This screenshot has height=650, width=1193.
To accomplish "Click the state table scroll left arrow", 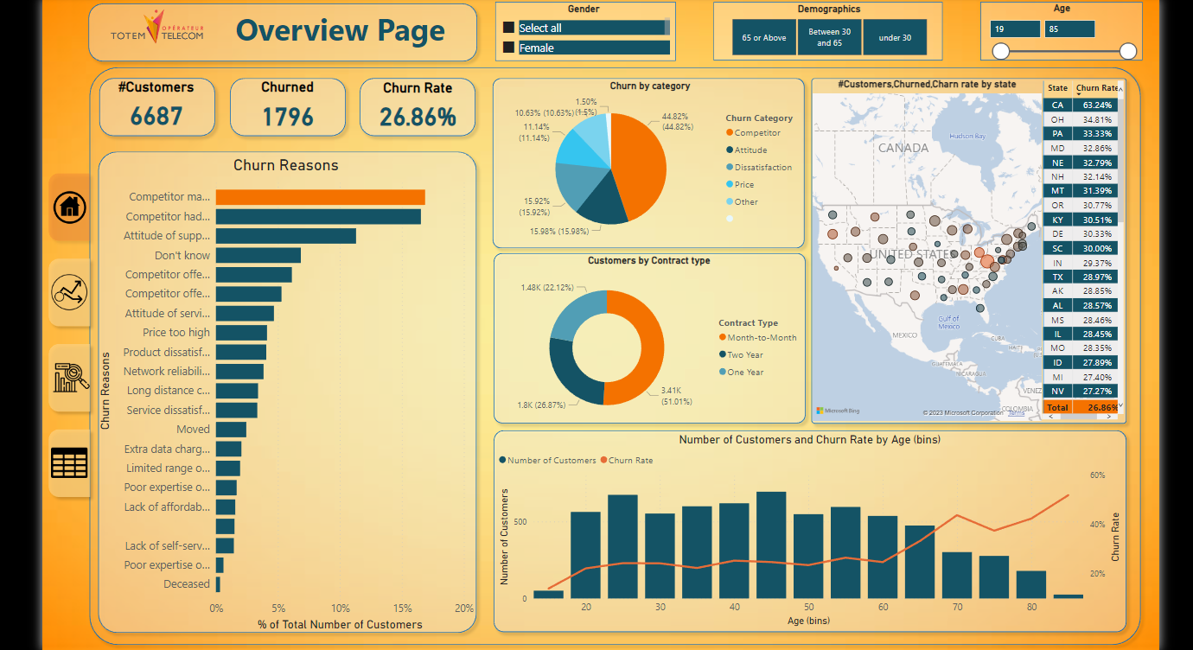I will (1051, 417).
